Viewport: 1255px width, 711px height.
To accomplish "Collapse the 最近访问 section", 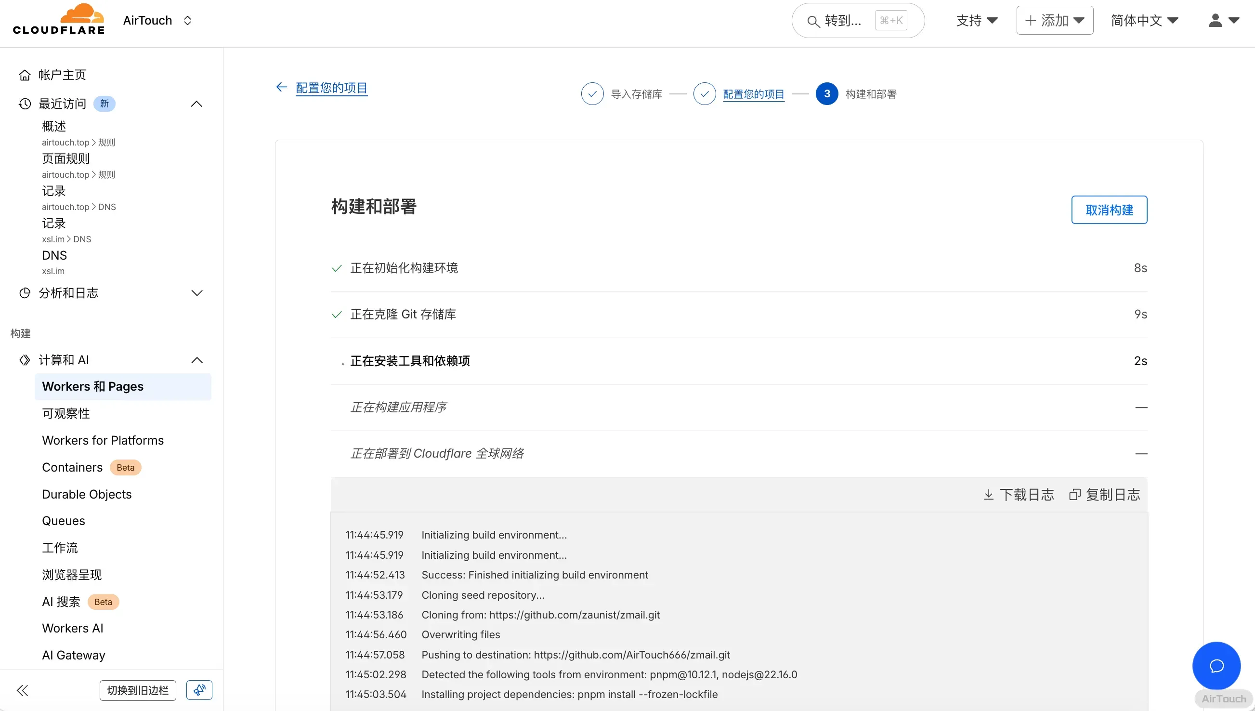I will 196,104.
